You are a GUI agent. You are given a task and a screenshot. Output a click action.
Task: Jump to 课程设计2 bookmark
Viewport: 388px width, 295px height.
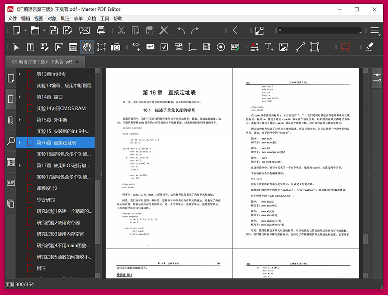47,188
